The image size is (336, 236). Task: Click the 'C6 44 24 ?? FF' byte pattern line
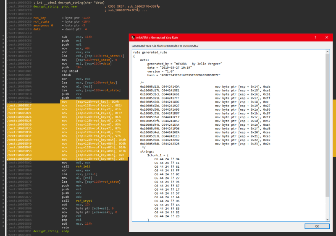tap(167, 171)
